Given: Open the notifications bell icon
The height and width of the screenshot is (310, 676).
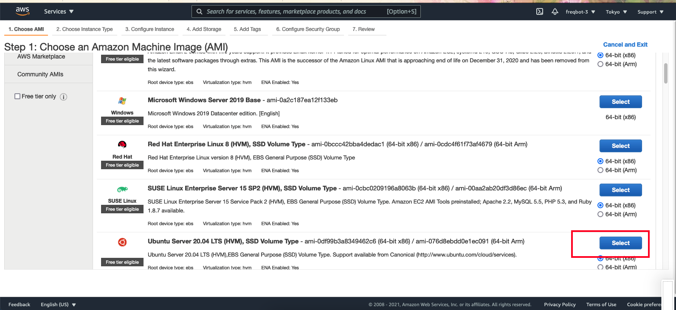Looking at the screenshot, I should coord(555,11).
